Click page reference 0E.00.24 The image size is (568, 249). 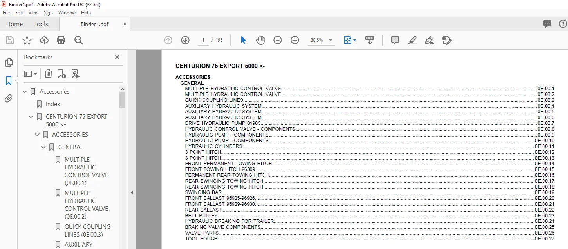point(544,221)
